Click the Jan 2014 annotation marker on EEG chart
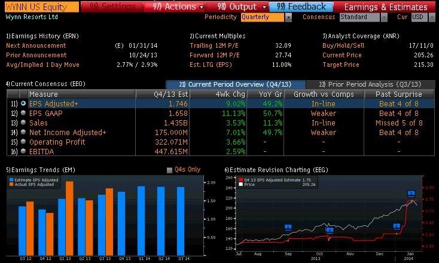Image resolution: width=439 pixels, height=263 pixels. 411,193
